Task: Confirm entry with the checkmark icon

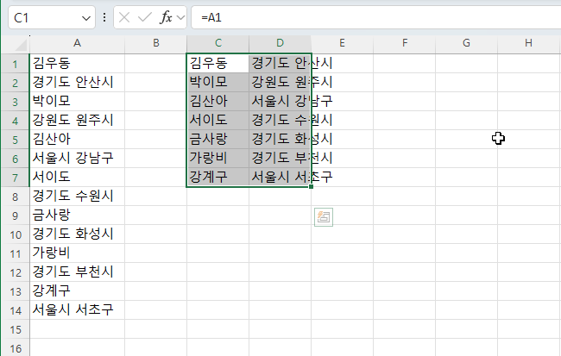Action: tap(144, 17)
